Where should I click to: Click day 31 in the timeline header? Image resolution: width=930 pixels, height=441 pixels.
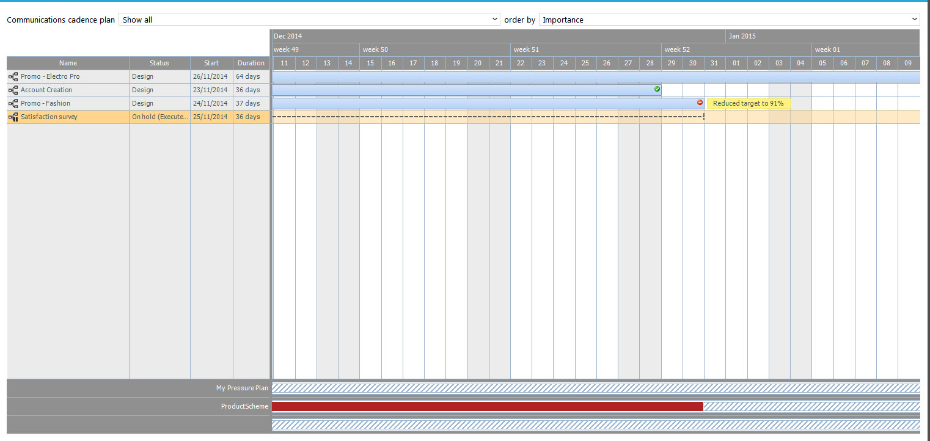point(715,63)
